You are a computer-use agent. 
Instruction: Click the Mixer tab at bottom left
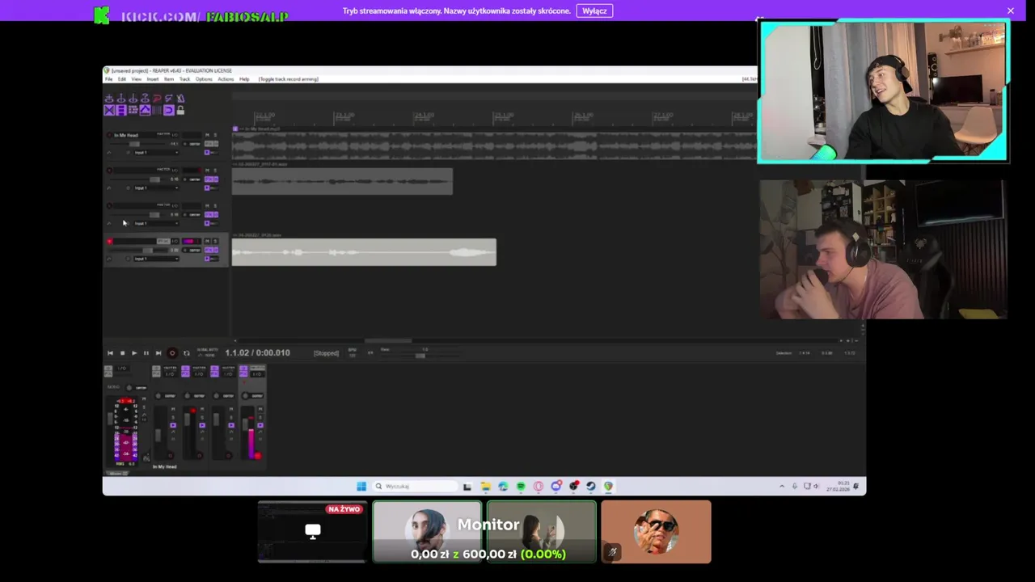[x=118, y=474]
